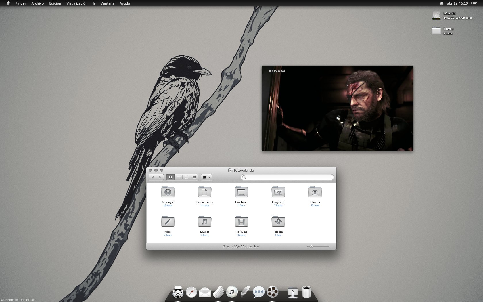This screenshot has height=302, width=483.
Task: Open the Messages speech bubble in Dock
Action: click(259, 292)
